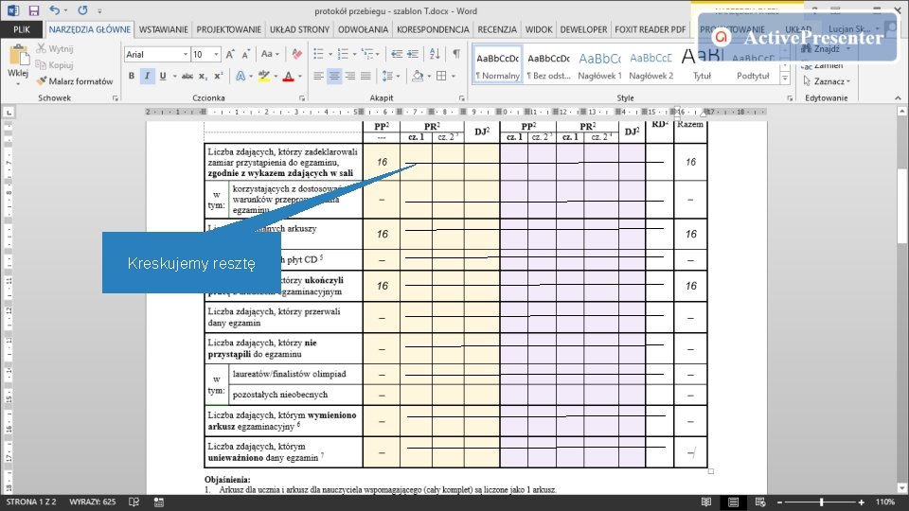Open the font color dropdown arrow
This screenshot has height=511, width=909.
coord(300,76)
